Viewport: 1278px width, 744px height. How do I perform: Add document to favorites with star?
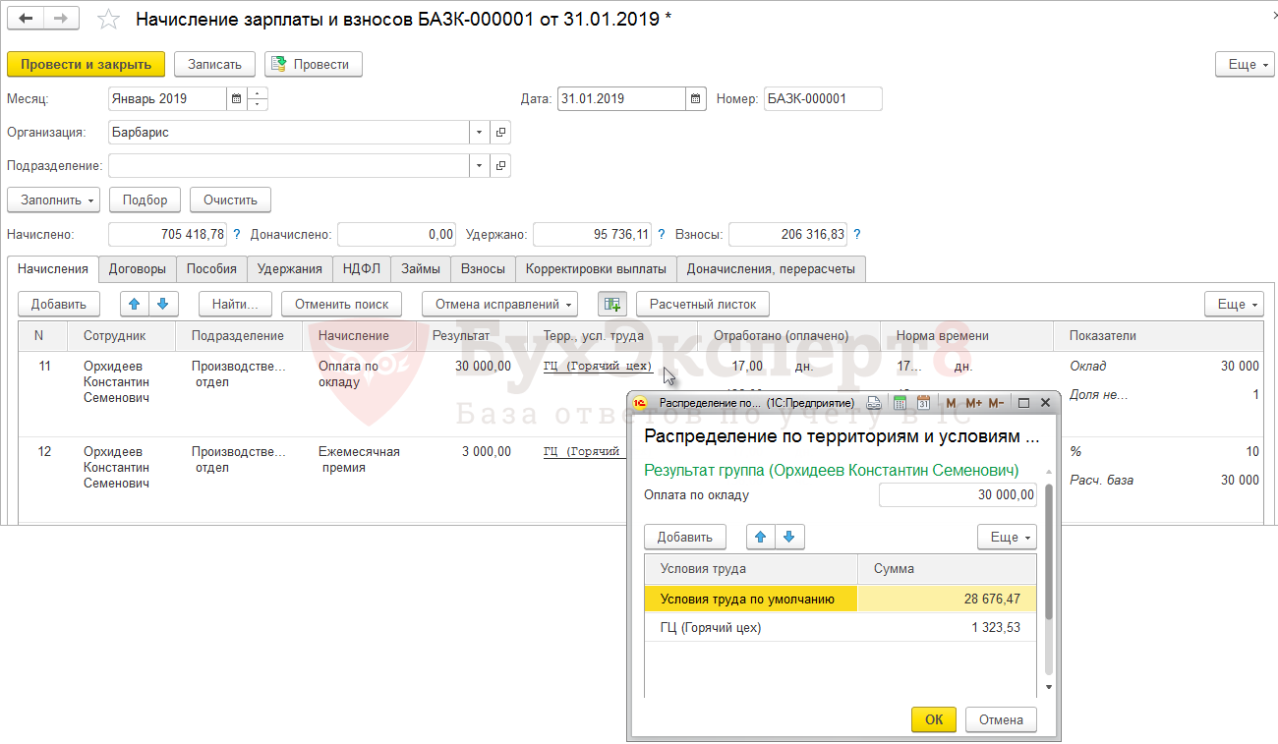(x=109, y=20)
